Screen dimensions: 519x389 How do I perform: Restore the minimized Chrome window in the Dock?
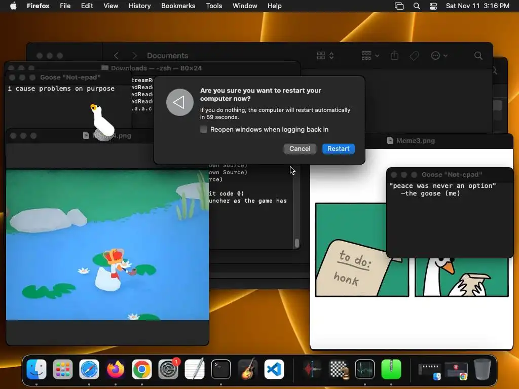tap(456, 371)
